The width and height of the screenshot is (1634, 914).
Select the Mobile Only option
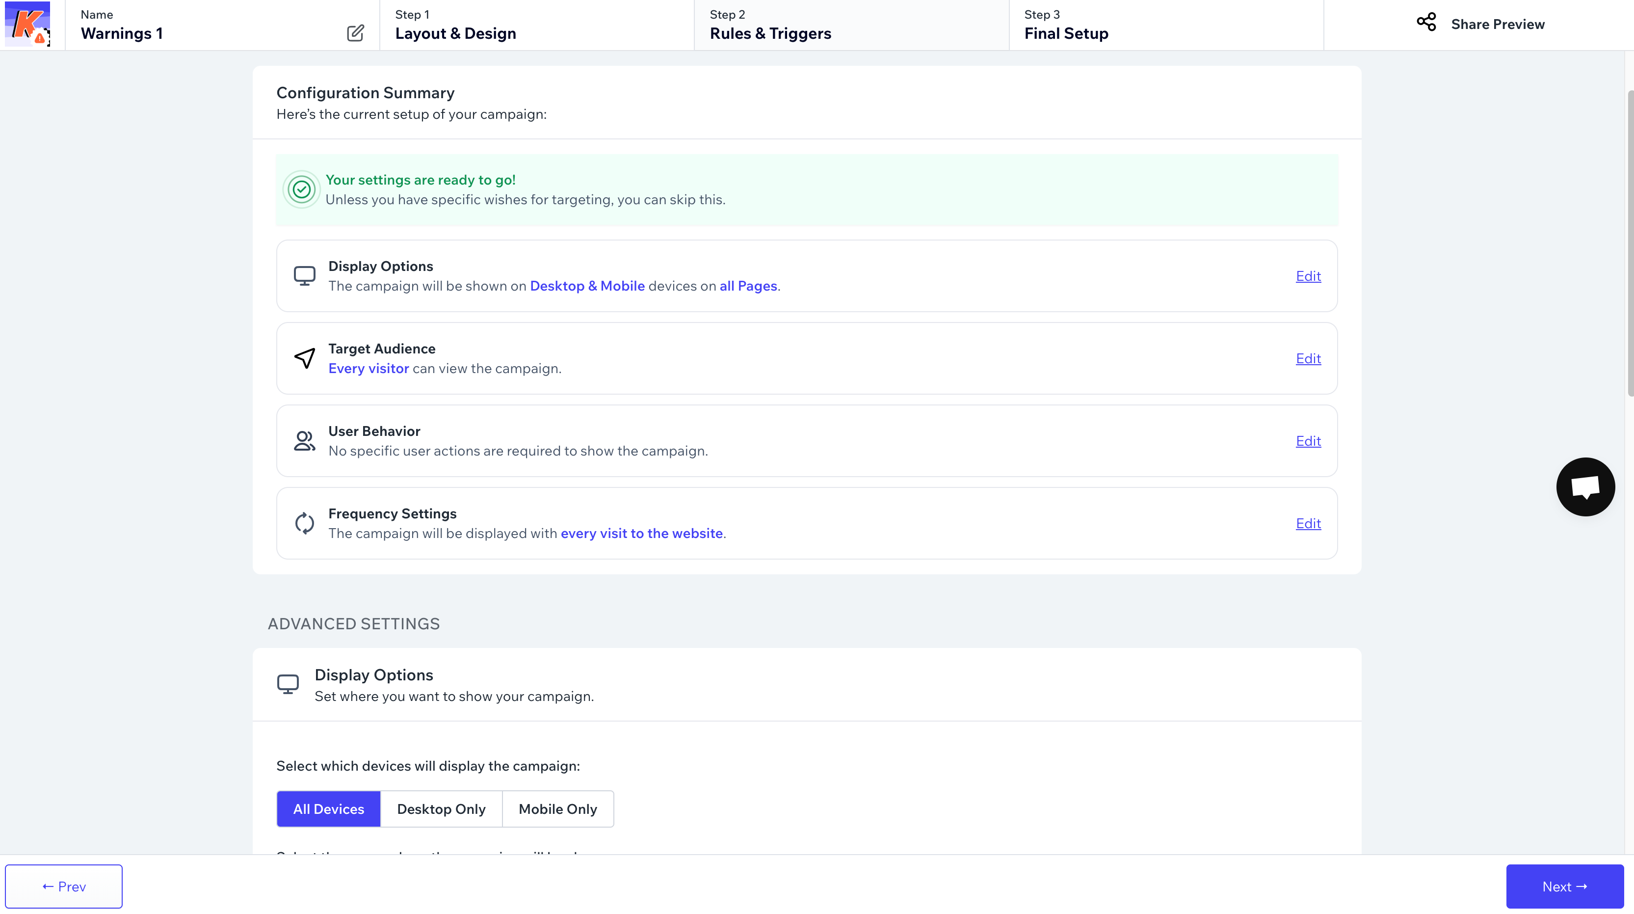557,809
